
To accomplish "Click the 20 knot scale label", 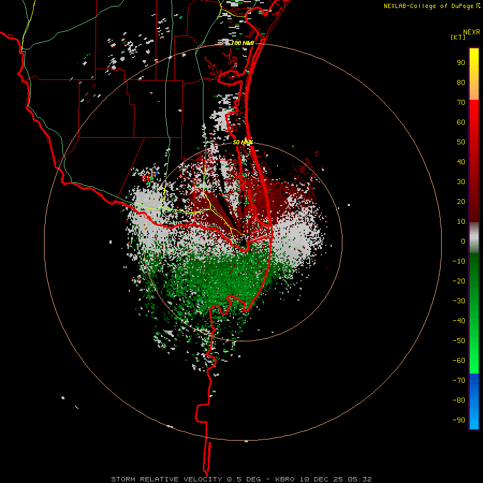I will (x=461, y=201).
